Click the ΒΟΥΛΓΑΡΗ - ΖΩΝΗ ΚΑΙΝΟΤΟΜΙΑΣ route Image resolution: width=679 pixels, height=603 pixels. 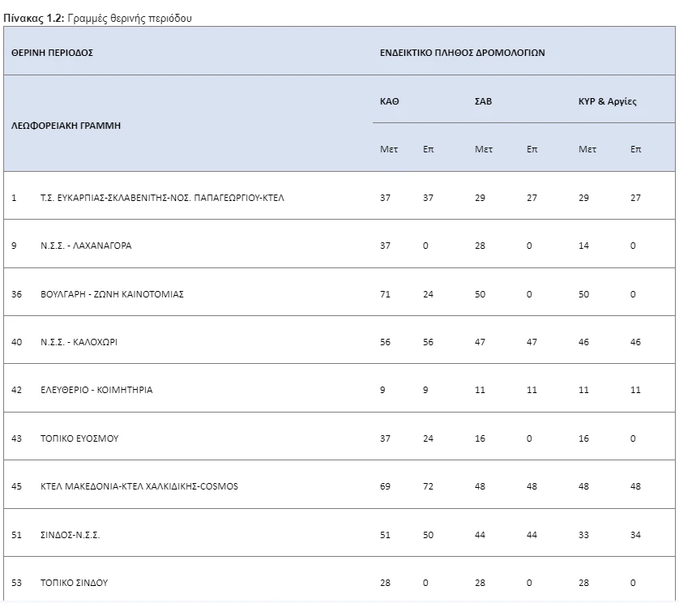(x=112, y=294)
